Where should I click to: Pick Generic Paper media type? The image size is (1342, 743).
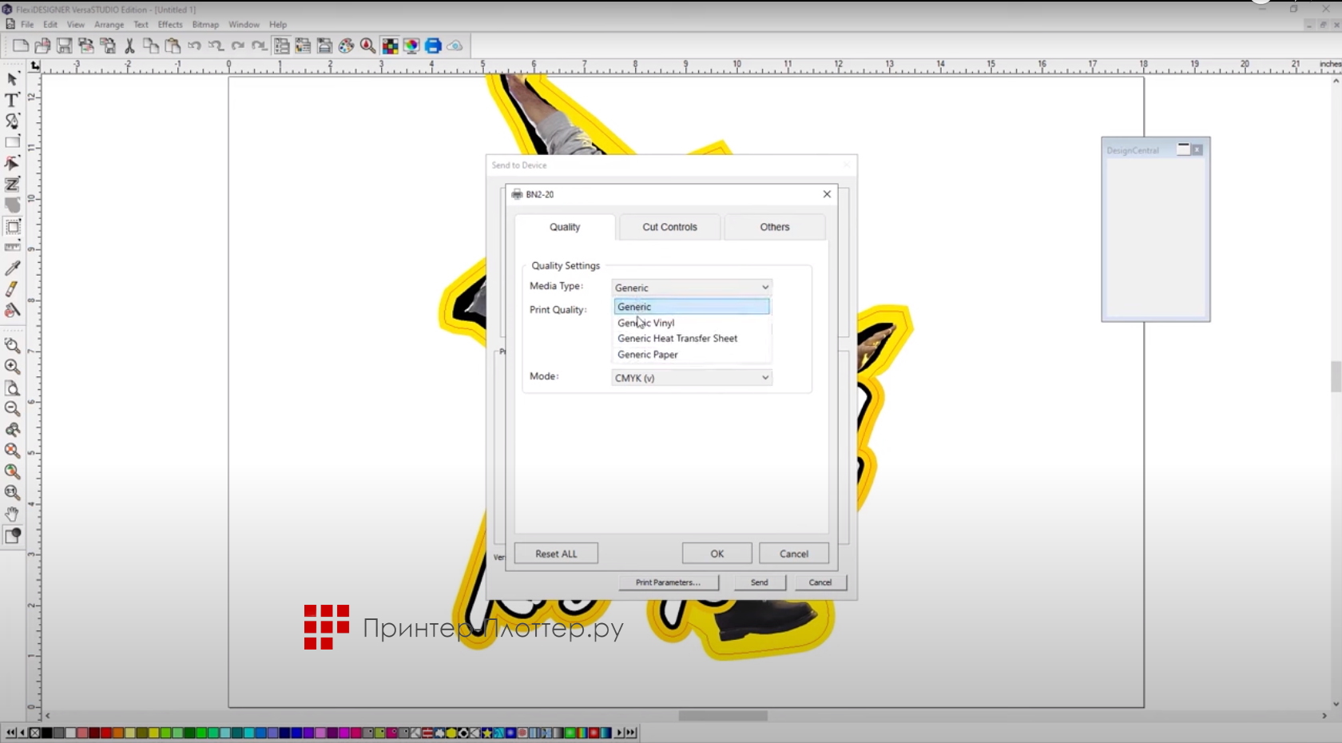tap(648, 355)
